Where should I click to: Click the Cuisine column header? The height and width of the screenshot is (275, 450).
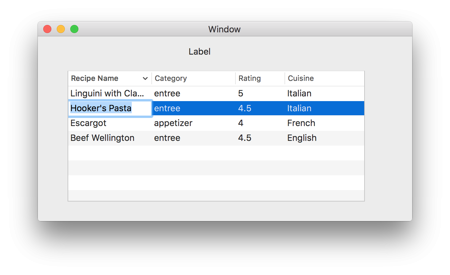pos(301,79)
